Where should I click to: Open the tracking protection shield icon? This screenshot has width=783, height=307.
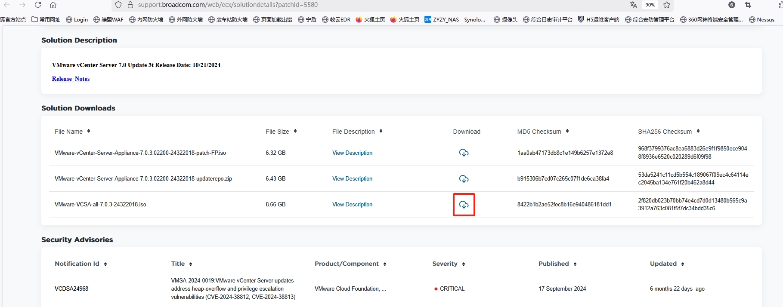(x=118, y=5)
